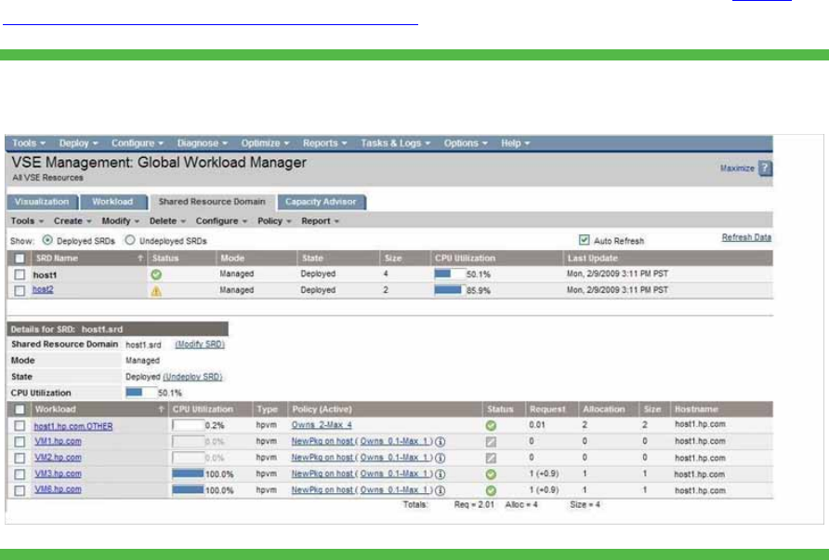Switch to the Visualization tab

(x=43, y=202)
